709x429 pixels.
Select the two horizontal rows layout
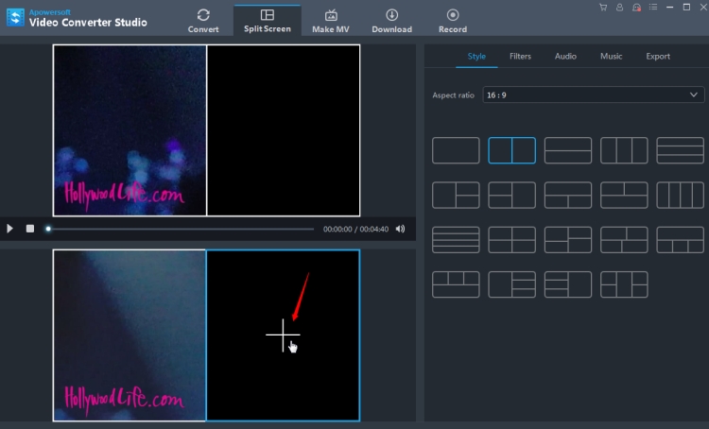click(568, 150)
